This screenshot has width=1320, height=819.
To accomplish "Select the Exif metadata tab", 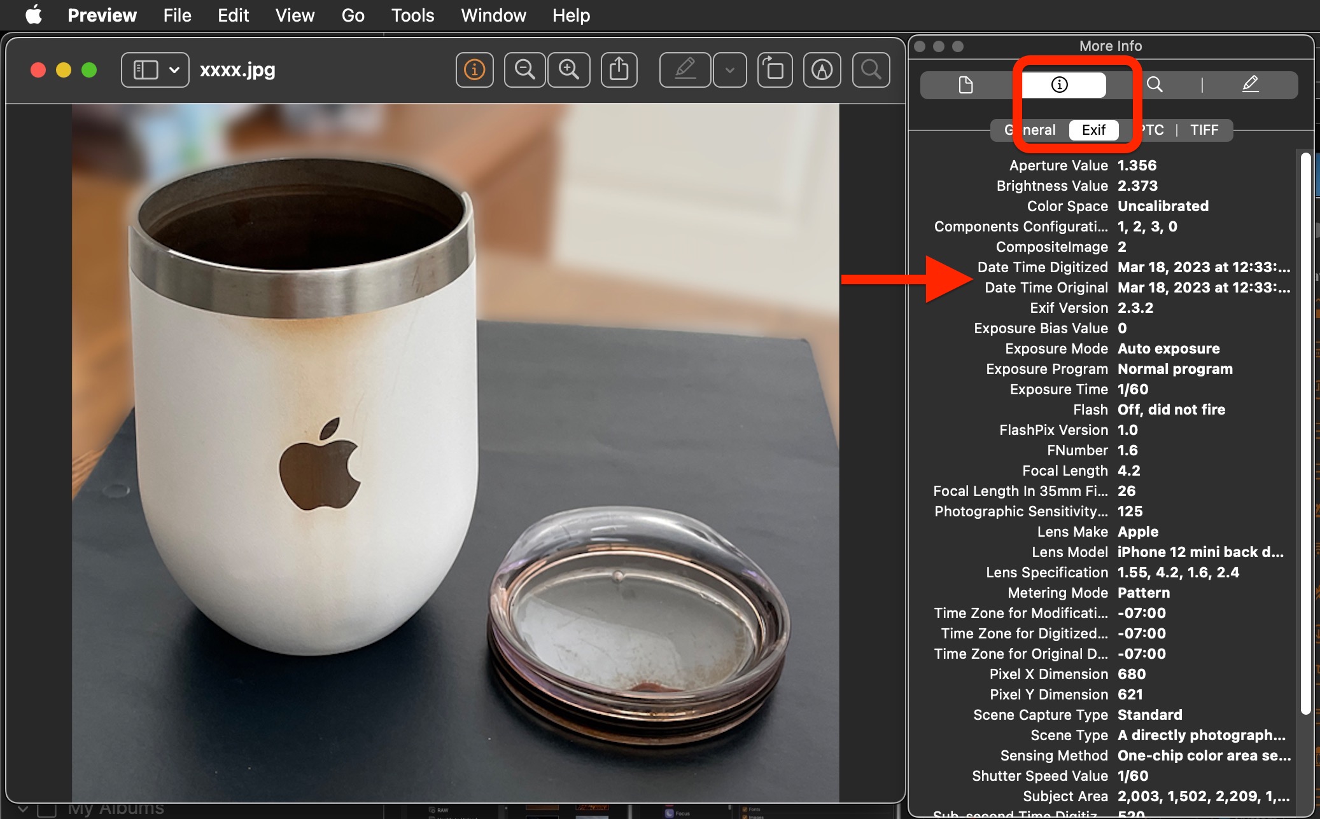I will (x=1093, y=130).
